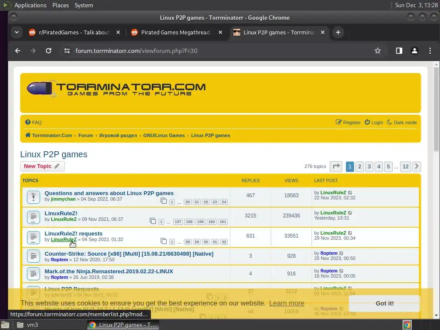
Task: Open the Chrome side panel icon
Action: coord(399,51)
